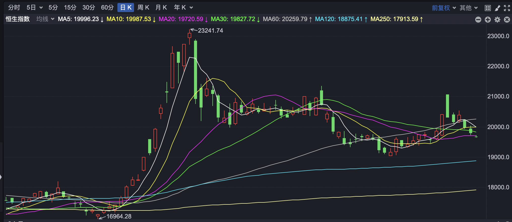Zoom out chart with minus icon
Viewport: 512px width, 222px height.
(x=478, y=20)
